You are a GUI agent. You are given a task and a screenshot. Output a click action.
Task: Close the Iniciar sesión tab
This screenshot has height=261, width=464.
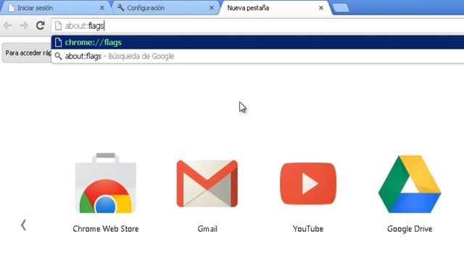coord(102,8)
